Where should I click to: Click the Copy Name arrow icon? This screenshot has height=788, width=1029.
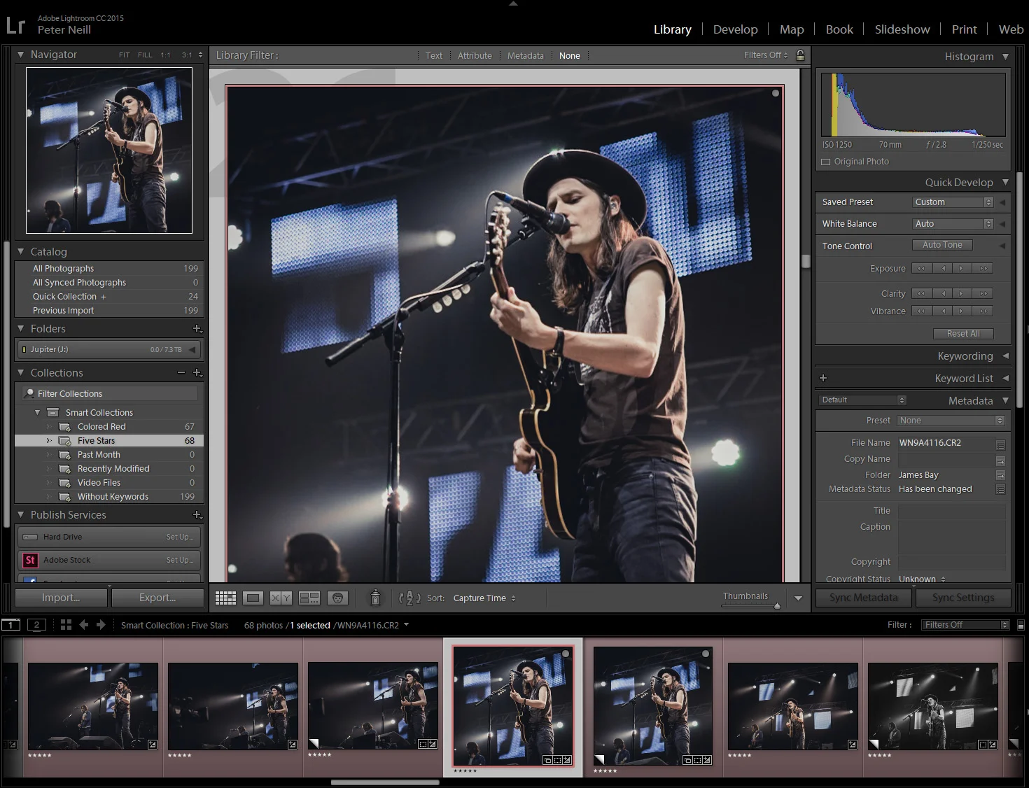click(1000, 460)
